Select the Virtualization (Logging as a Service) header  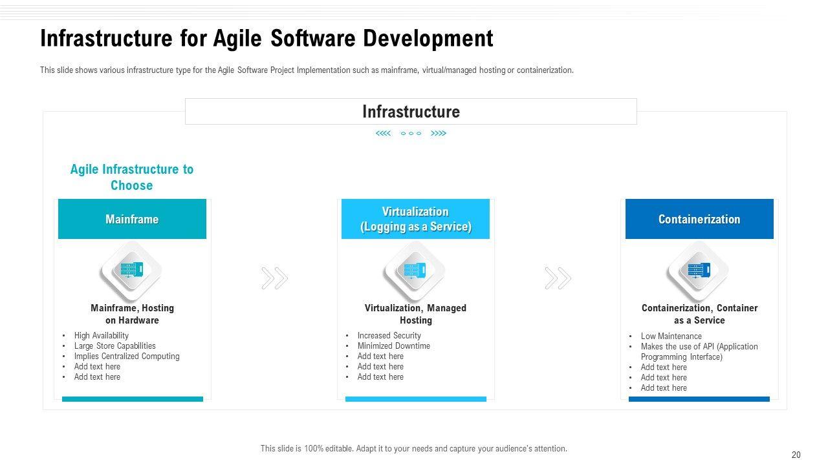pyautogui.click(x=415, y=220)
